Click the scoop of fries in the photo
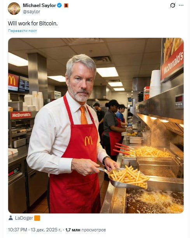The width and height of the screenshot is (193, 238). (129, 177)
